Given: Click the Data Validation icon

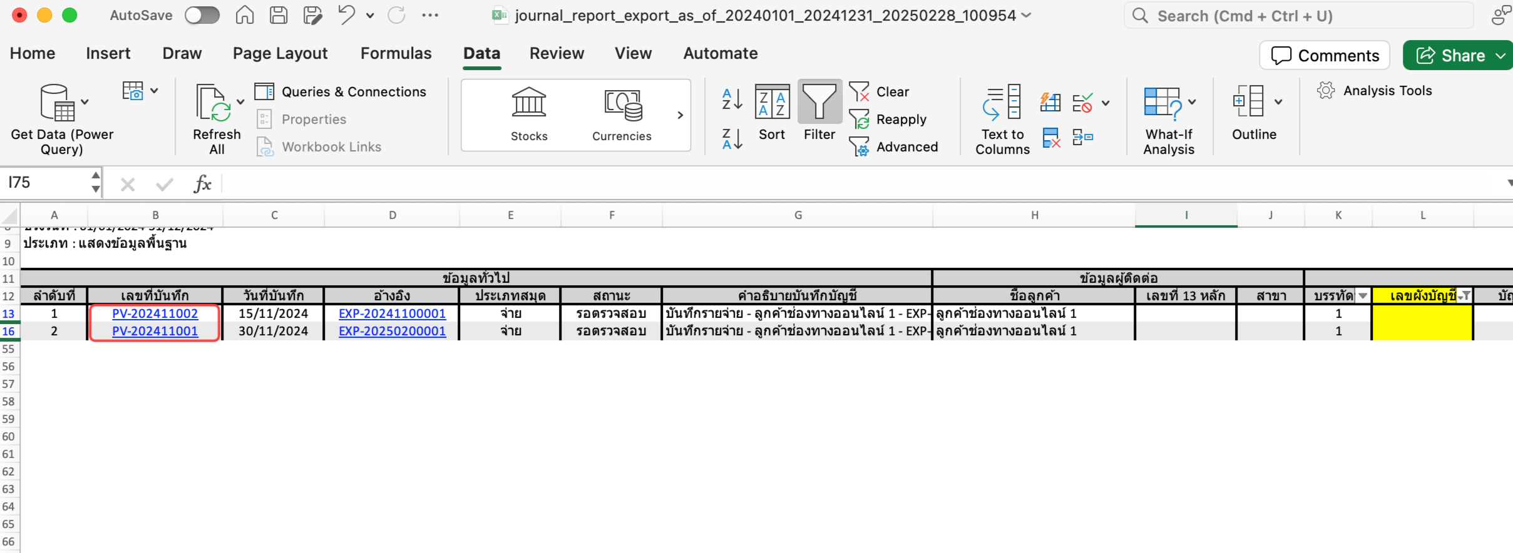Looking at the screenshot, I should pyautogui.click(x=1083, y=102).
